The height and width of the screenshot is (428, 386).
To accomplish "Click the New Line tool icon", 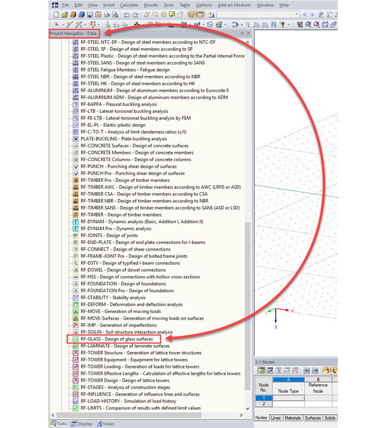I will pyautogui.click(x=69, y=24).
